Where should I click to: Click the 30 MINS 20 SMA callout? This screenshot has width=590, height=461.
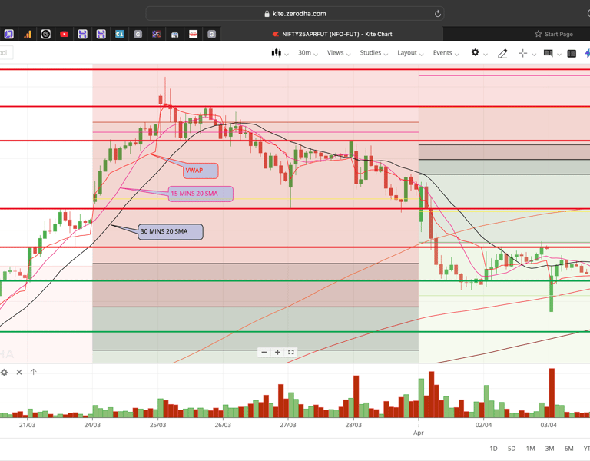171,232
